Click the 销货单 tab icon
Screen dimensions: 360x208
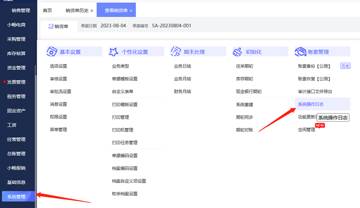point(51,26)
